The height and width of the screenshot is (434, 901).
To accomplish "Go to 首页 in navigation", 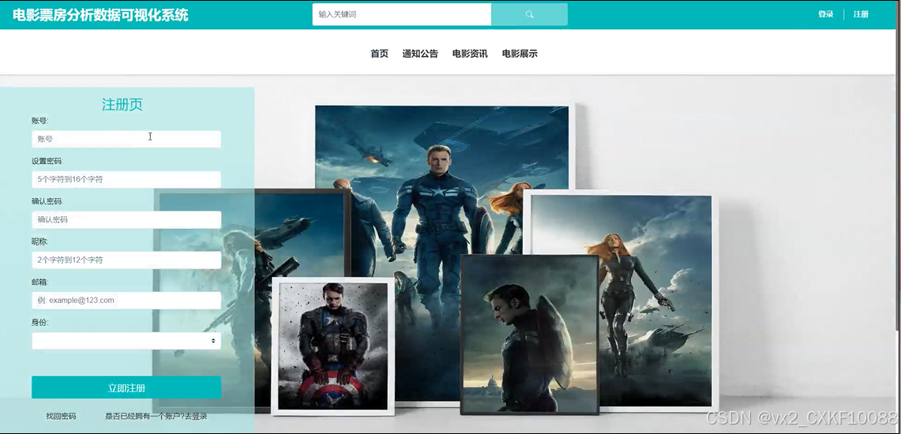I will tap(379, 54).
